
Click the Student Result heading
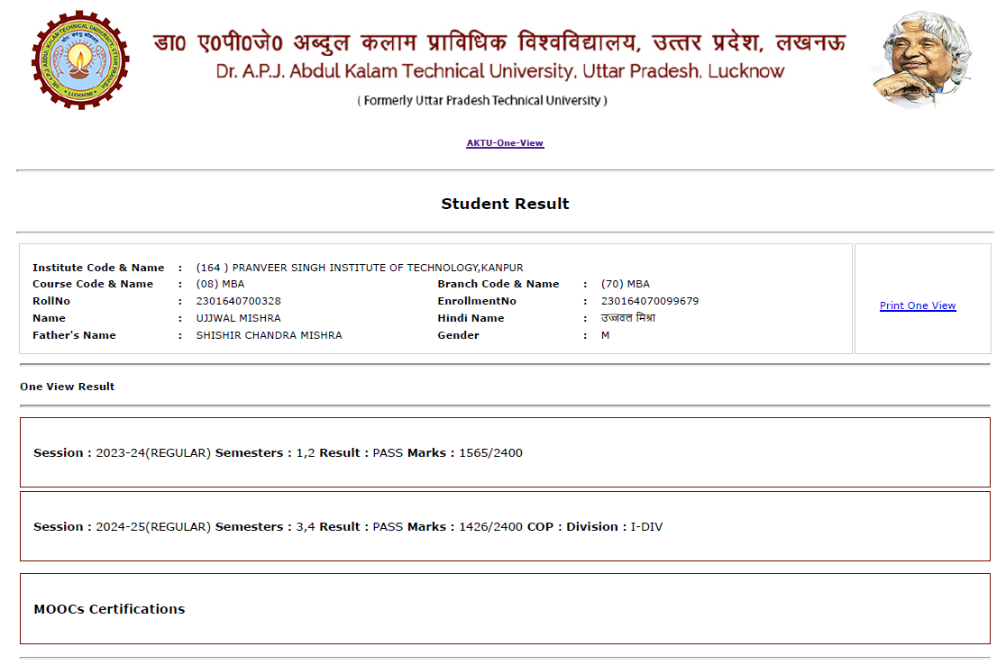click(x=505, y=204)
